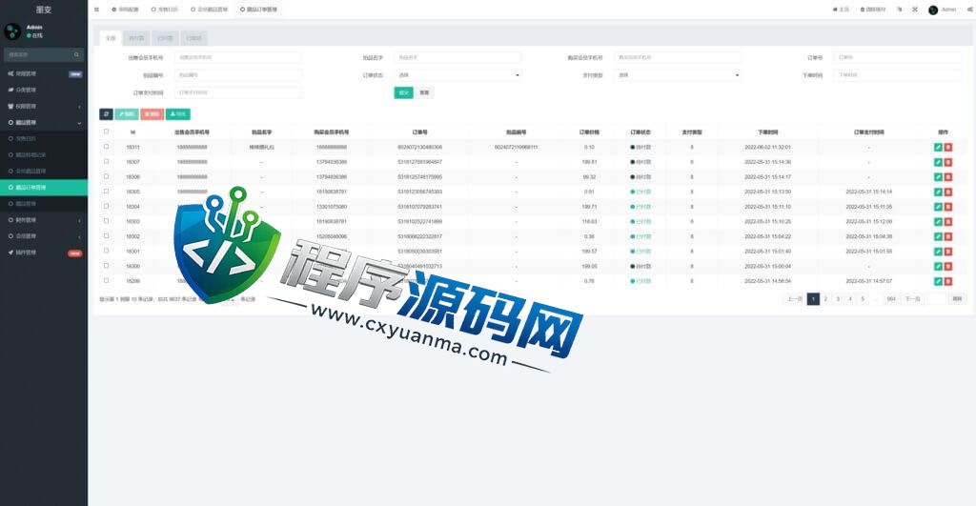
Task: Delete order row 18311 with the red trash icon
Action: pyautogui.click(x=948, y=148)
